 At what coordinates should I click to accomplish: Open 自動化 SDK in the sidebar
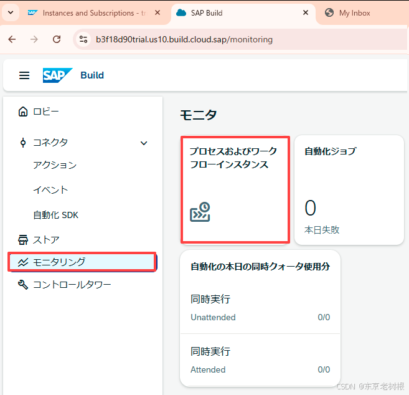pos(55,215)
